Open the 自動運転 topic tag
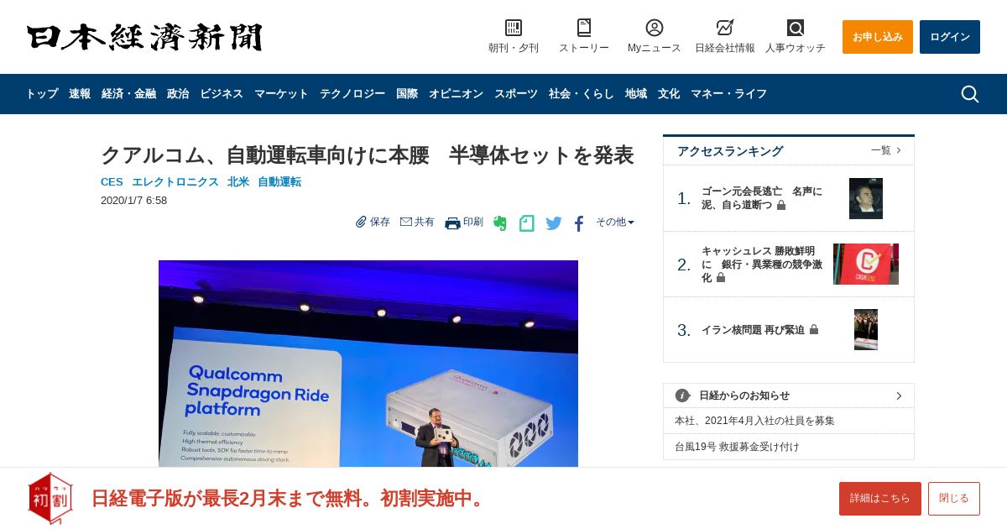The width and height of the screenshot is (1007, 529). 279,182
